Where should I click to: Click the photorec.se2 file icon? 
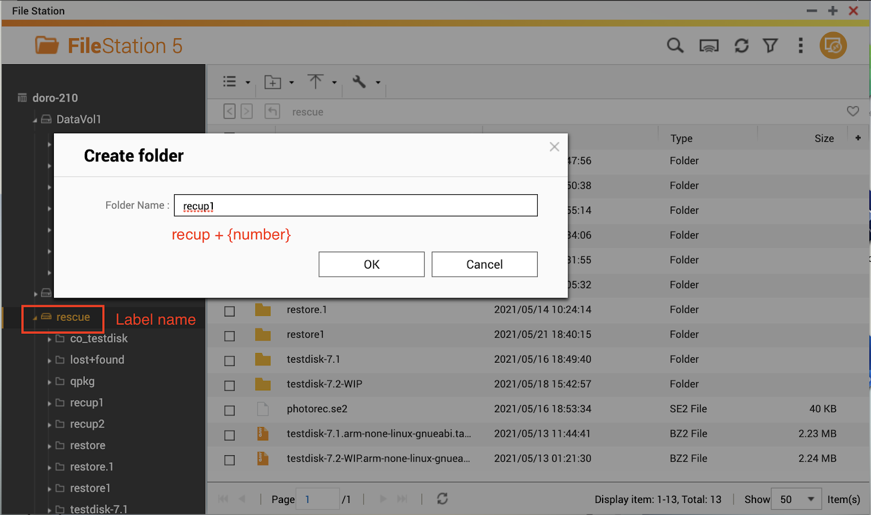coord(263,409)
